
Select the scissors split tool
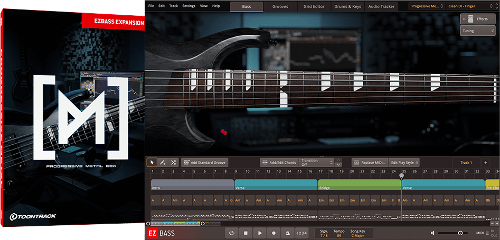173,163
